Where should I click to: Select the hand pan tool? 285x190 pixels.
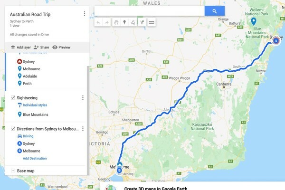pyautogui.click(x=116, y=22)
